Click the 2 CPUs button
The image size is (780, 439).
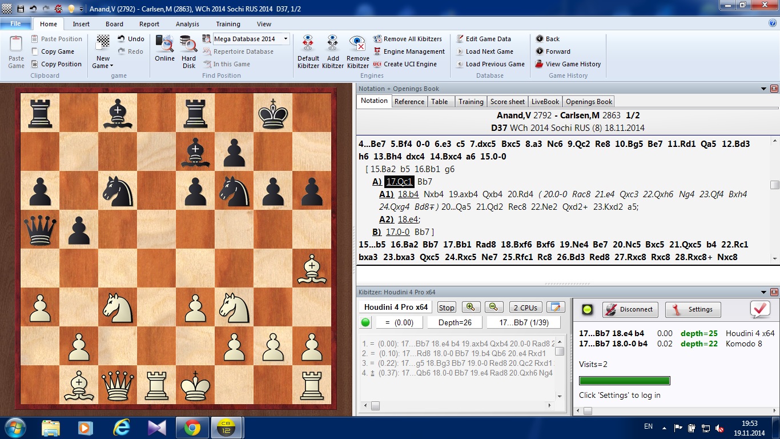coord(524,308)
